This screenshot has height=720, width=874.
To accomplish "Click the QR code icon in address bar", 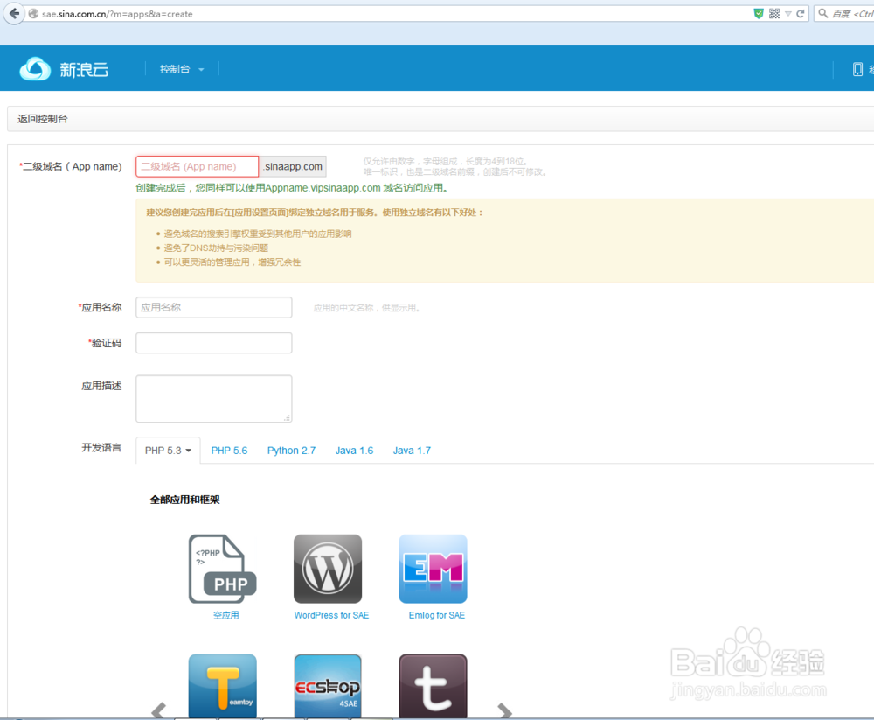I will point(774,14).
